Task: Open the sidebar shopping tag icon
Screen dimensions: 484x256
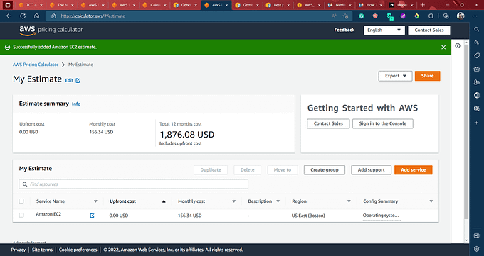Action: pyautogui.click(x=477, y=55)
